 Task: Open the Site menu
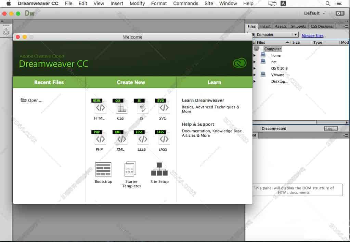[209, 3]
